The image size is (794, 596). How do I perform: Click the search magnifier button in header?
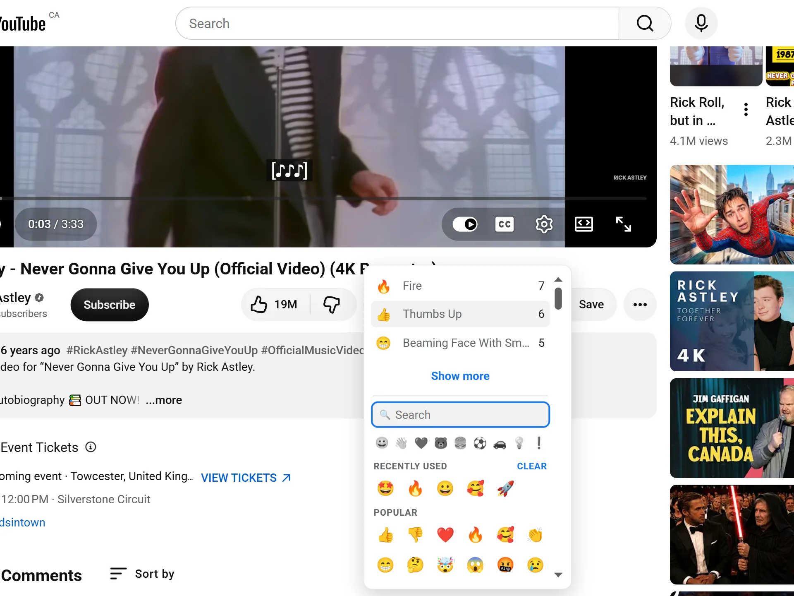point(645,23)
